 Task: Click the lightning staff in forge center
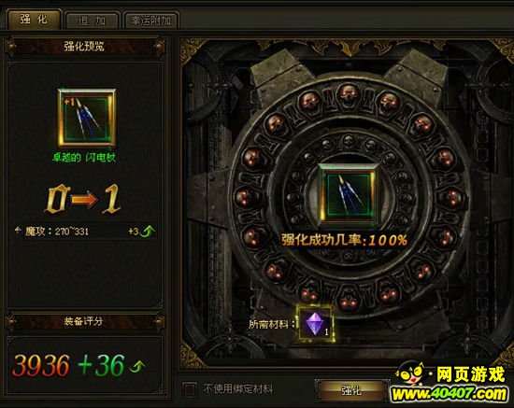[349, 196]
